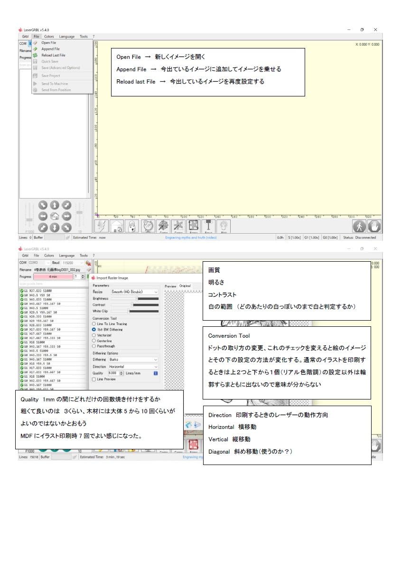
Task: Open Grbl configuration via the globe icon
Action: [148, 227]
